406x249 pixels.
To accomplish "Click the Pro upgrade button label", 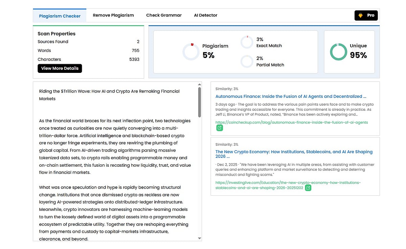I will click(370, 16).
